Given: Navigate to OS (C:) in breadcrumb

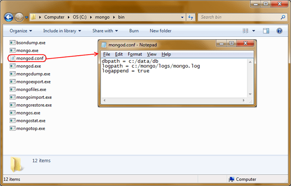Looking at the screenshot, I should [x=80, y=17].
